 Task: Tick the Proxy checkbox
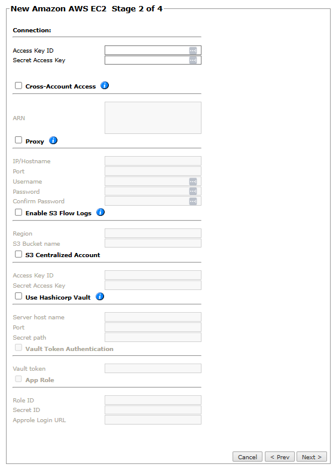pyautogui.click(x=19, y=140)
